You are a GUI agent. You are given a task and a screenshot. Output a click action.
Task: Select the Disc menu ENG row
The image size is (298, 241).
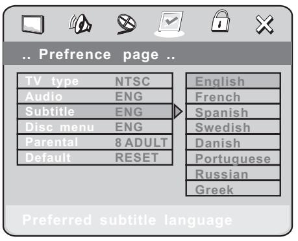tap(95, 127)
